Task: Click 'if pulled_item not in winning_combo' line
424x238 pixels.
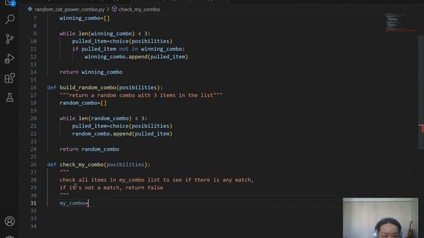Action: (x=129, y=49)
